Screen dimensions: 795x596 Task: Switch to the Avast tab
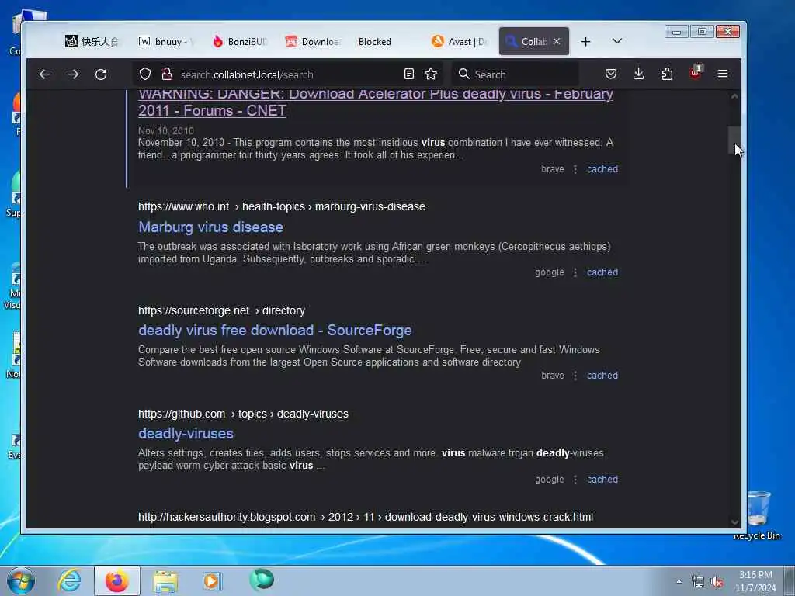click(x=460, y=42)
